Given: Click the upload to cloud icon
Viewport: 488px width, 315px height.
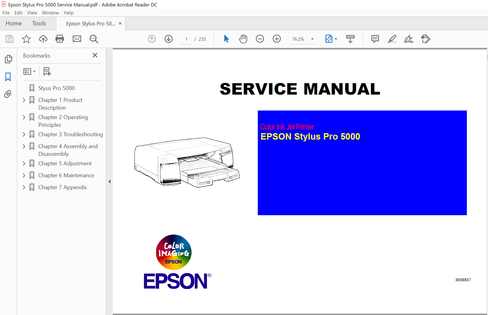Looking at the screenshot, I should pyautogui.click(x=43, y=39).
